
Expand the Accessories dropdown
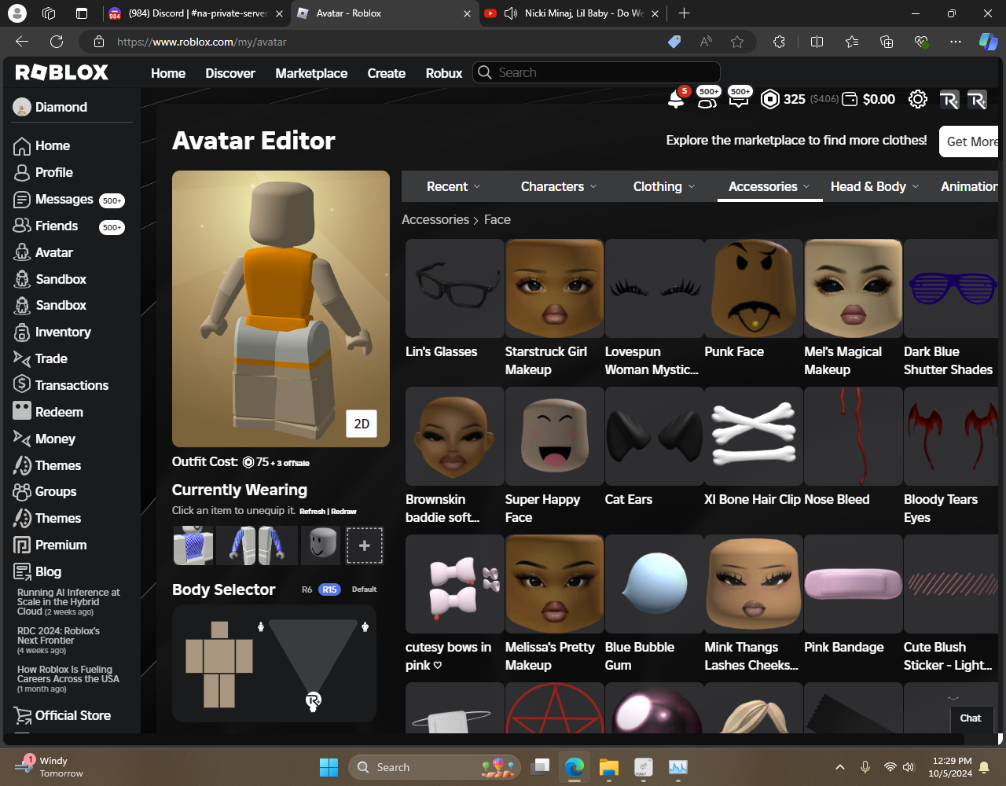tap(769, 186)
